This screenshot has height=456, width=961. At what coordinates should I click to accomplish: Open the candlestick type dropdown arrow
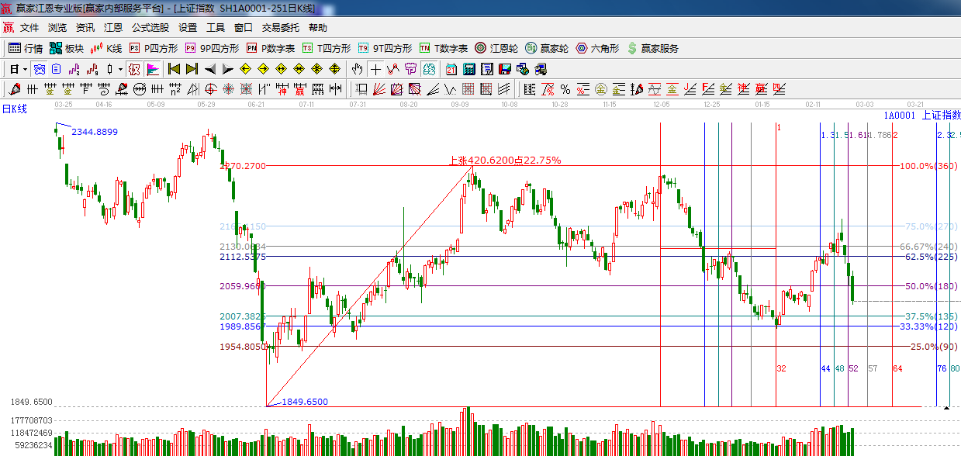[120, 69]
